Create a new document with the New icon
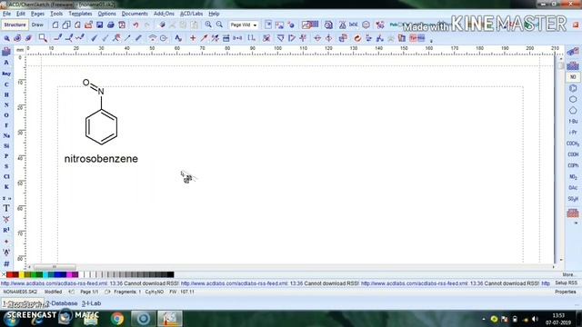The image size is (582, 327). coord(55,25)
